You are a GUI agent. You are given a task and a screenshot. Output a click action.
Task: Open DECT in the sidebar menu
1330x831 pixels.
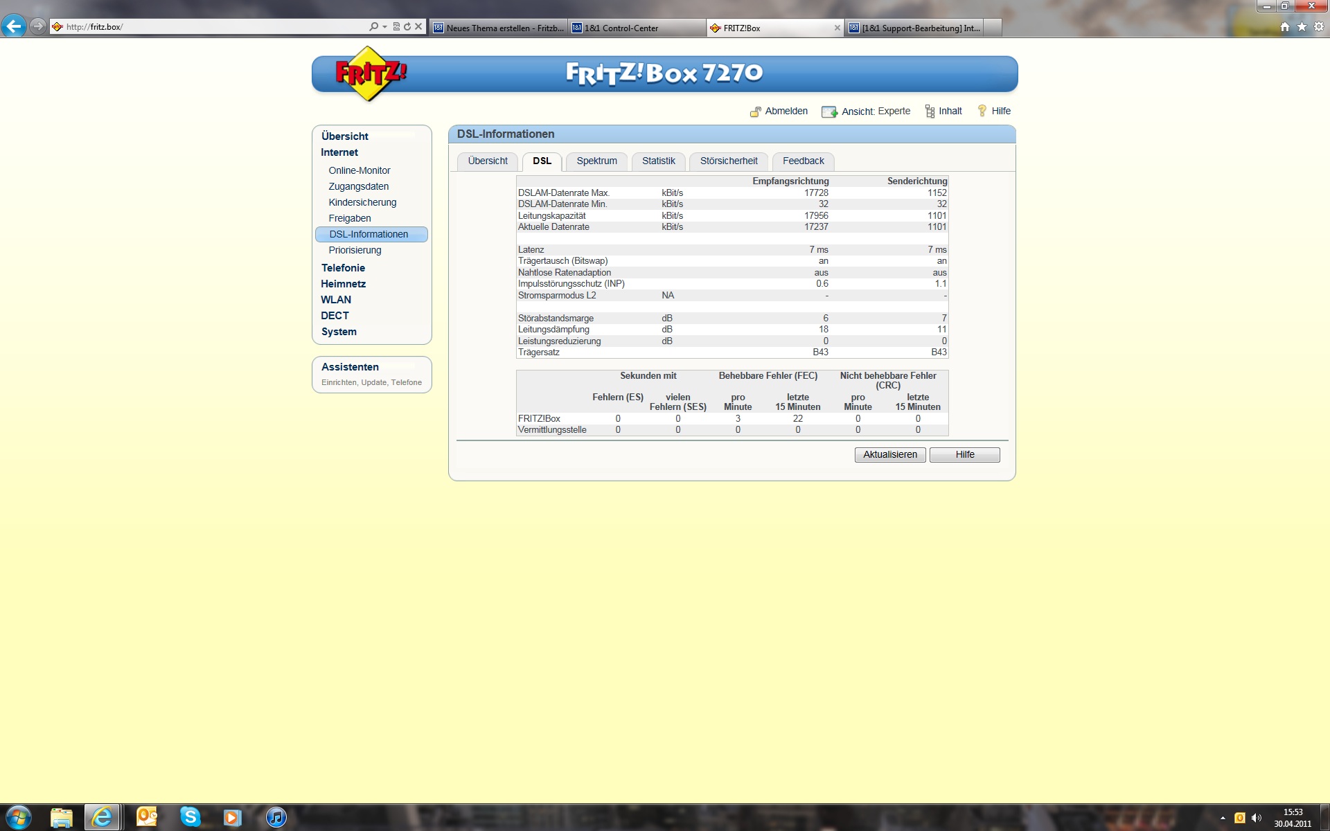[335, 316]
